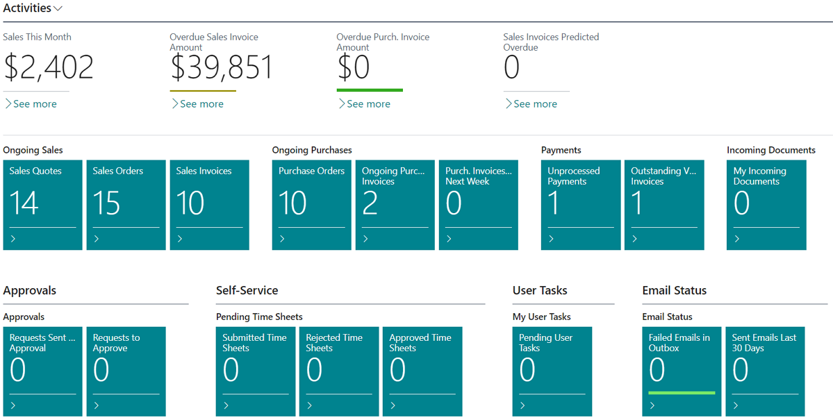Open See more under Overdue Sales Invoice Amount
The height and width of the screenshot is (420, 833).
point(197,103)
